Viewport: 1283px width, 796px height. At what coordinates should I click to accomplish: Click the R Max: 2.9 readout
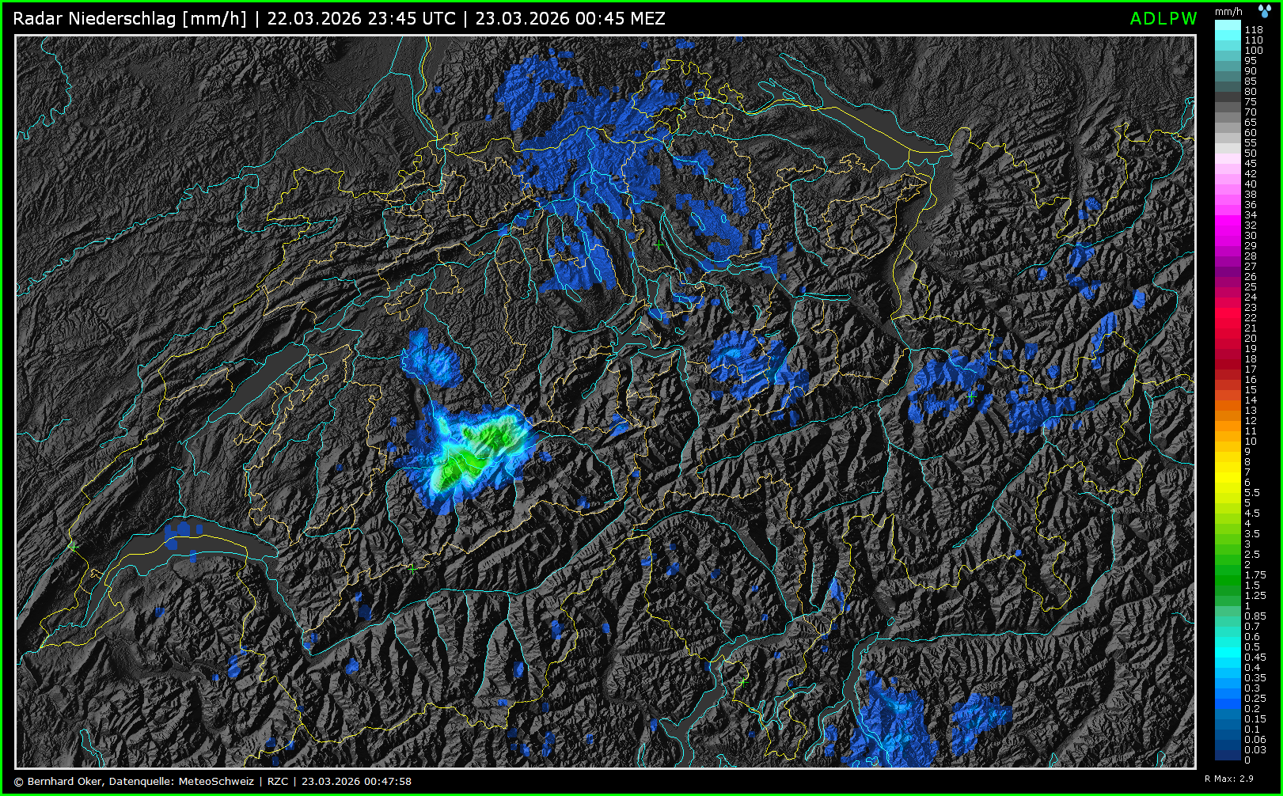click(1228, 779)
